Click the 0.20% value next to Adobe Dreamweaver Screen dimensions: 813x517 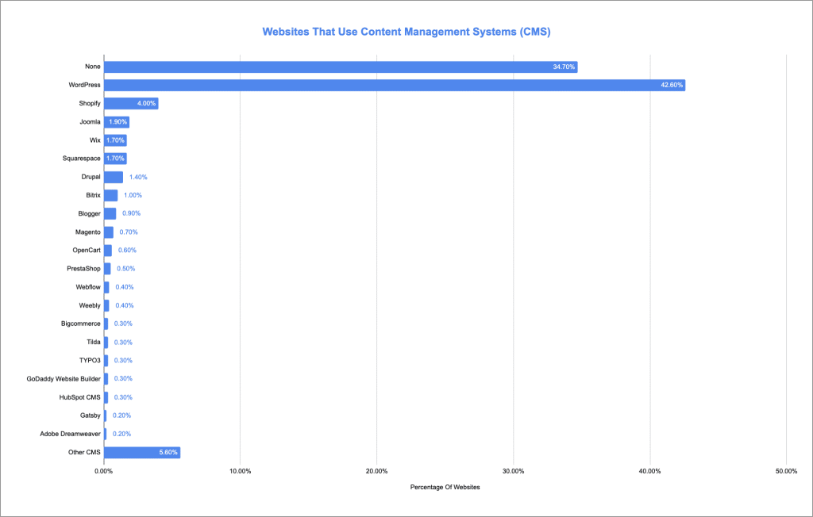point(121,434)
